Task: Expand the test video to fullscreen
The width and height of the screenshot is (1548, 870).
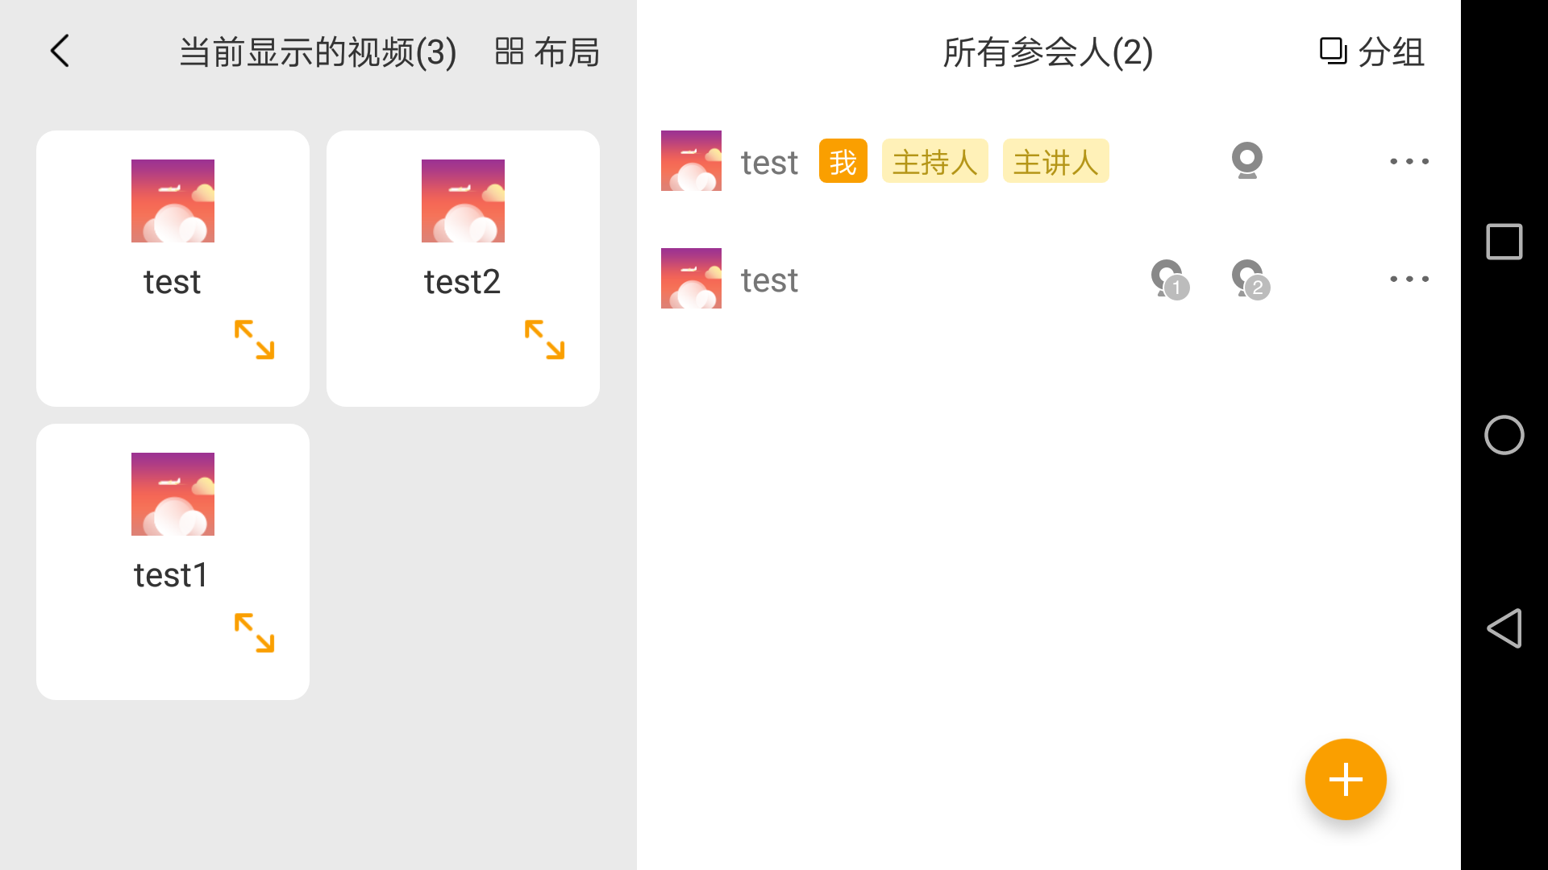Action: click(255, 341)
